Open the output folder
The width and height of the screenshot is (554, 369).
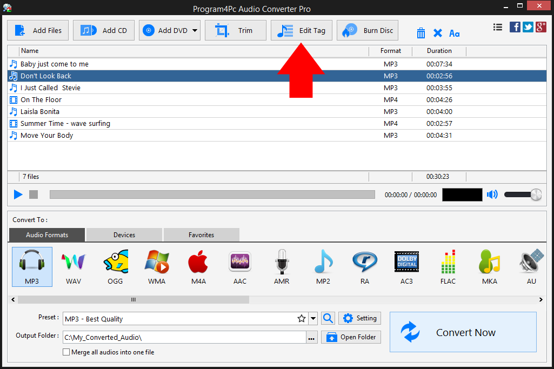(x=350, y=337)
